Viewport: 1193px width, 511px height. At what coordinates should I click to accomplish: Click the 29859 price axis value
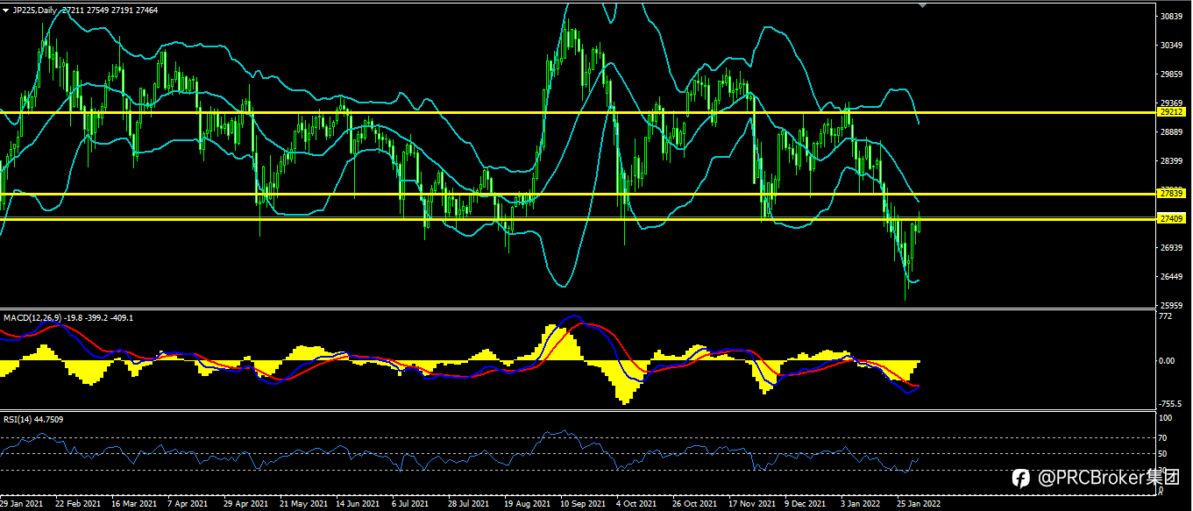(x=1172, y=75)
